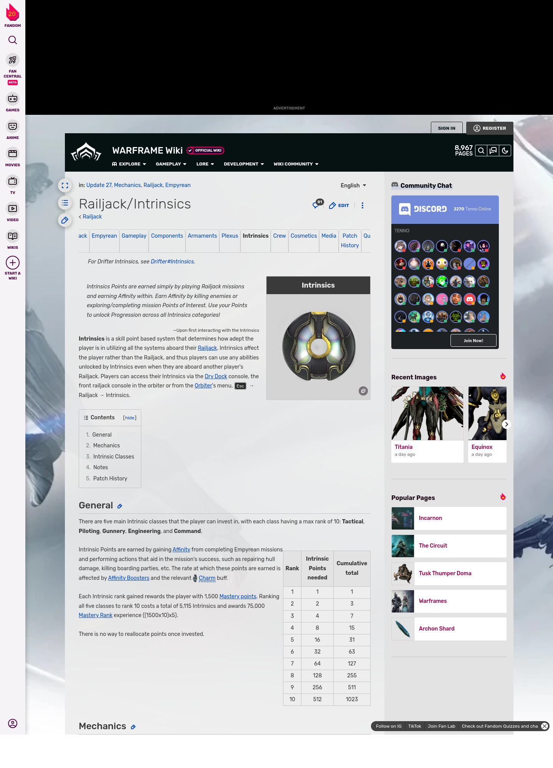Switch to the Cosmetics tab
Image resolution: width=553 pixels, height=768 pixels.
(x=304, y=236)
